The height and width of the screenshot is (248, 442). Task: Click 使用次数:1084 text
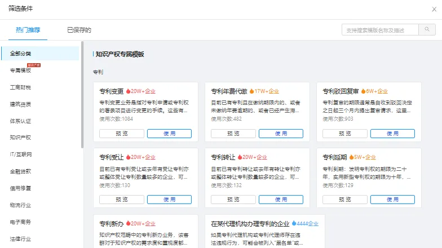(x=116, y=119)
